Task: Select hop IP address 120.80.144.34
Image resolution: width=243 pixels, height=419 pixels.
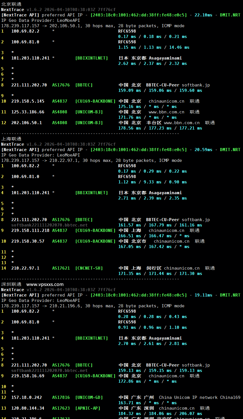Action: coord(28,408)
